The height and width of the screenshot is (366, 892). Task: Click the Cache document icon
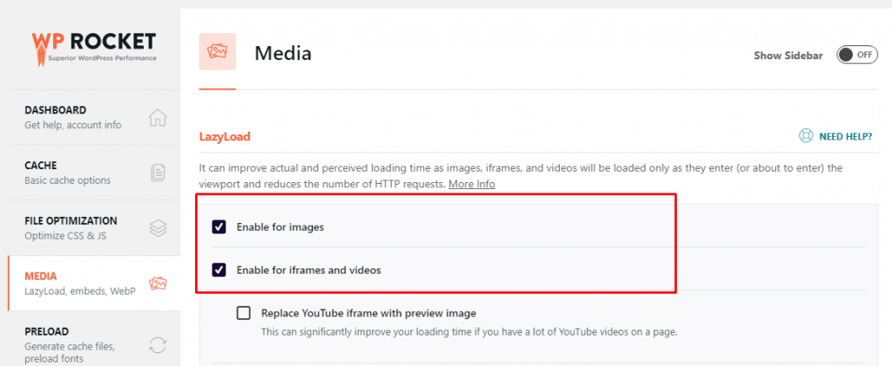(158, 173)
